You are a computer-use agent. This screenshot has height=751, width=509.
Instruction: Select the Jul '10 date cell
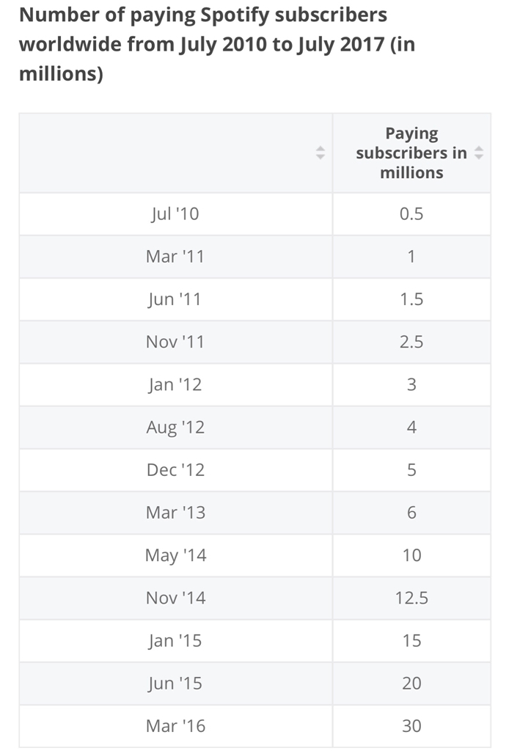pos(175,214)
